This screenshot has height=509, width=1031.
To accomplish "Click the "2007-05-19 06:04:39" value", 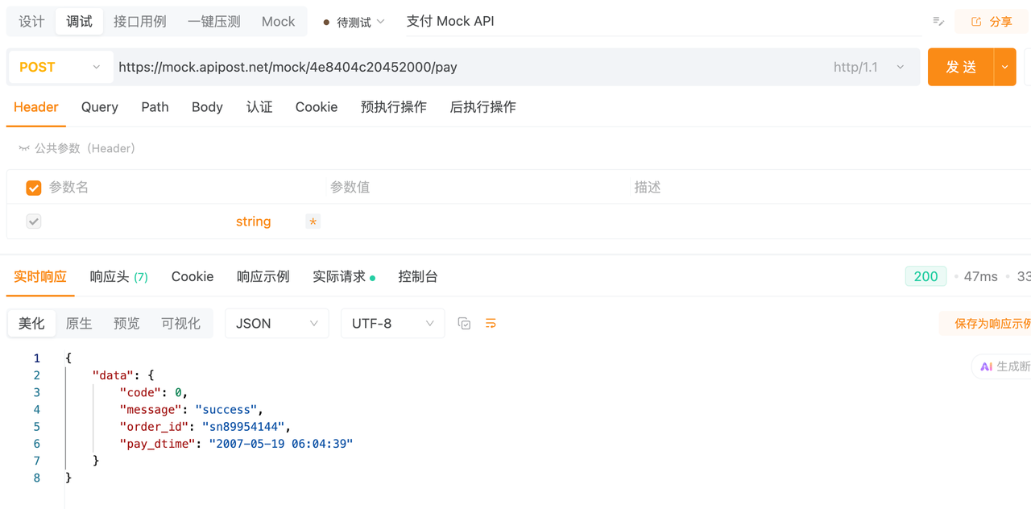I will tap(280, 444).
